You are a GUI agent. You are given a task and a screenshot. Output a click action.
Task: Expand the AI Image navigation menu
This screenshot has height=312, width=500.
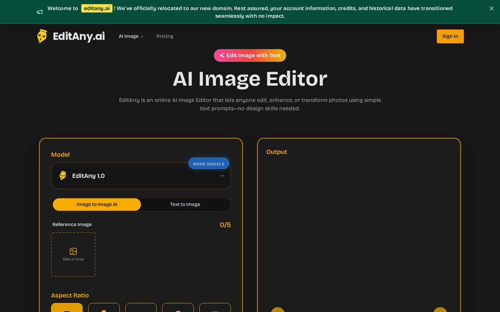[131, 36]
